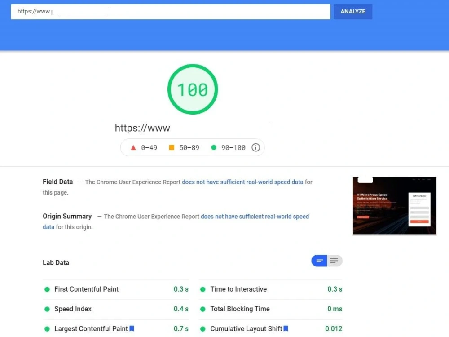449x337 pixels.
Task: Open the page screenshot thumbnail
Action: click(395, 206)
